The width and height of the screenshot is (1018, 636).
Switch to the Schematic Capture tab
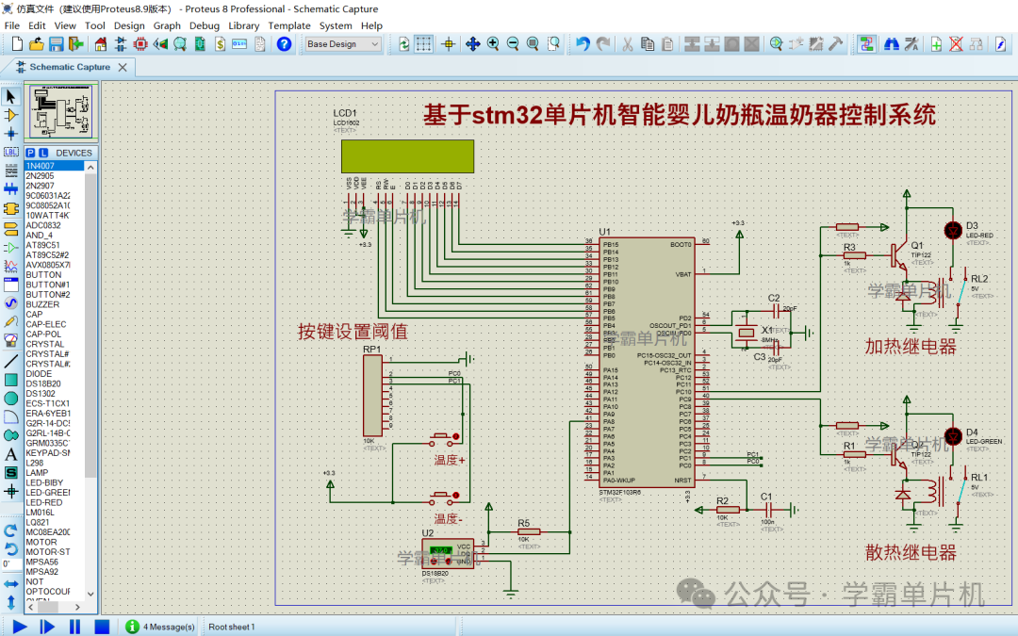click(70, 67)
